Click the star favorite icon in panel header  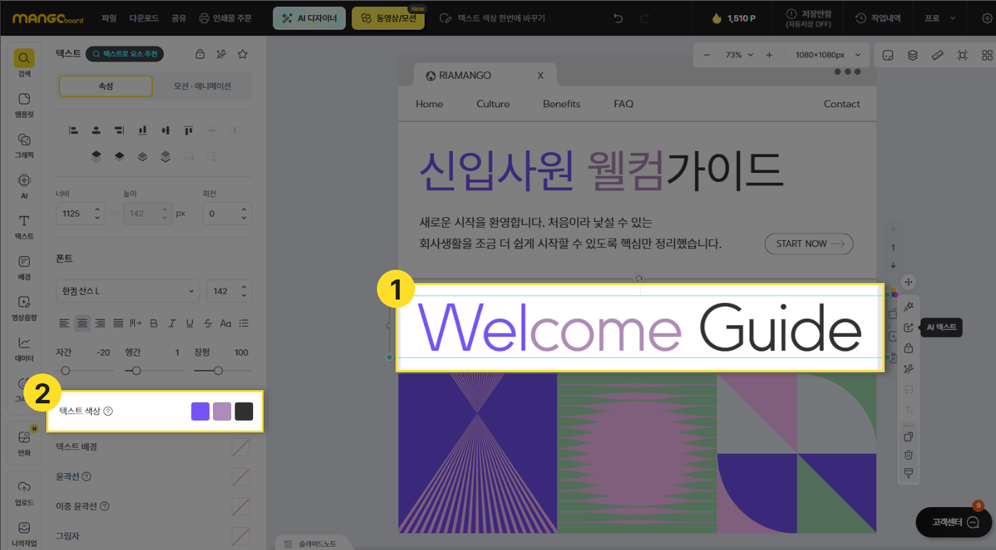click(243, 54)
